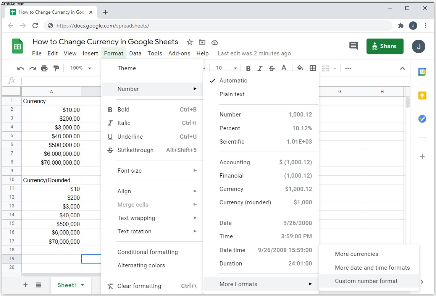The image size is (436, 296).
Task: Open the All sheets list icon
Action: (39, 285)
